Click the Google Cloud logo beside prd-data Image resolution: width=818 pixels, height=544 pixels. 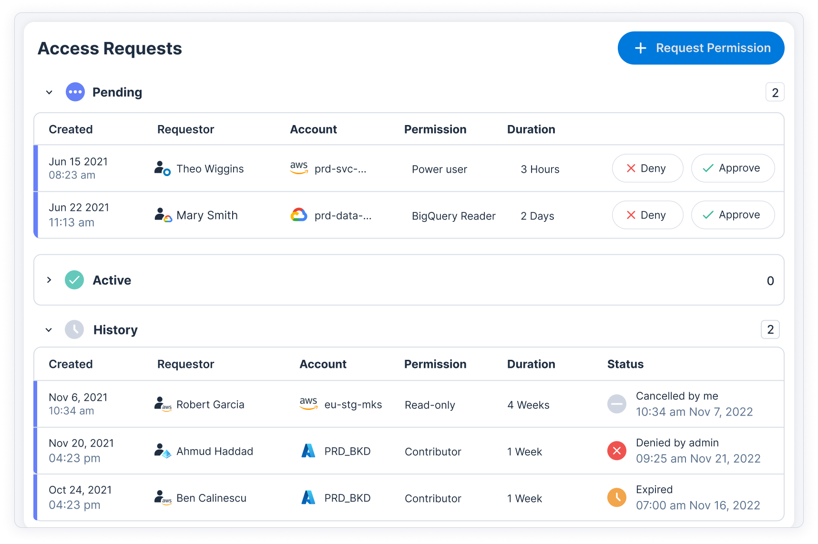[x=299, y=215]
